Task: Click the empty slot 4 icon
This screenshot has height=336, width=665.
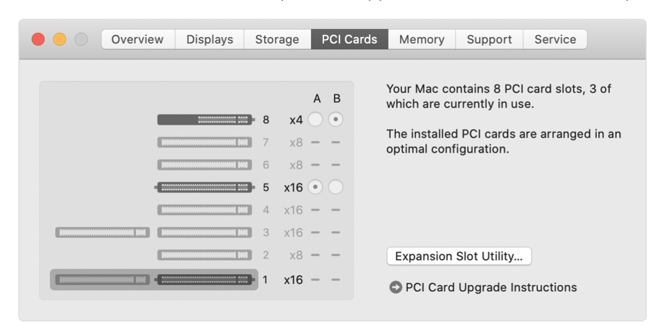Action: pyautogui.click(x=205, y=210)
